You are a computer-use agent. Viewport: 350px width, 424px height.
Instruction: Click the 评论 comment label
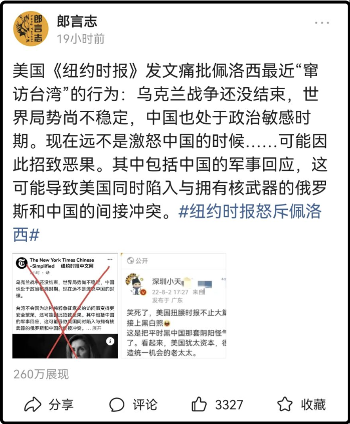(145, 404)
